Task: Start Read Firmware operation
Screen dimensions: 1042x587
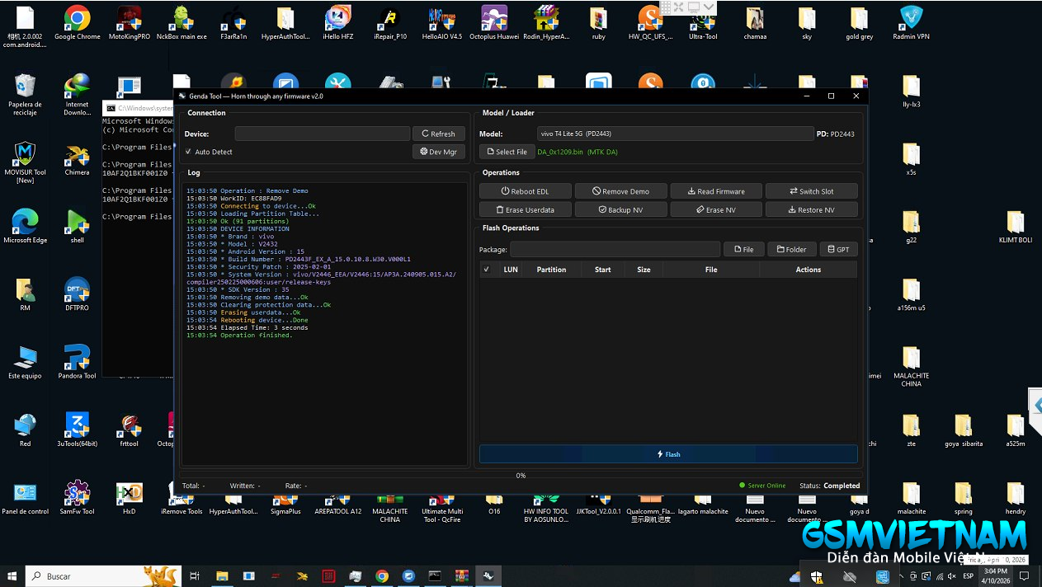Action: click(x=716, y=191)
